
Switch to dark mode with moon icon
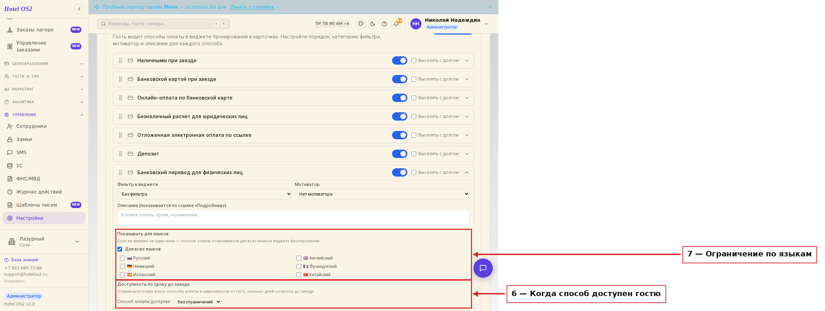tap(373, 23)
